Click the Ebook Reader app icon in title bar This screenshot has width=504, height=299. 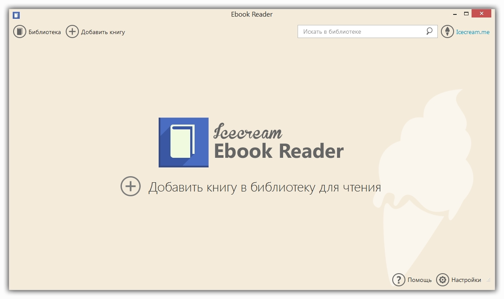coord(16,15)
